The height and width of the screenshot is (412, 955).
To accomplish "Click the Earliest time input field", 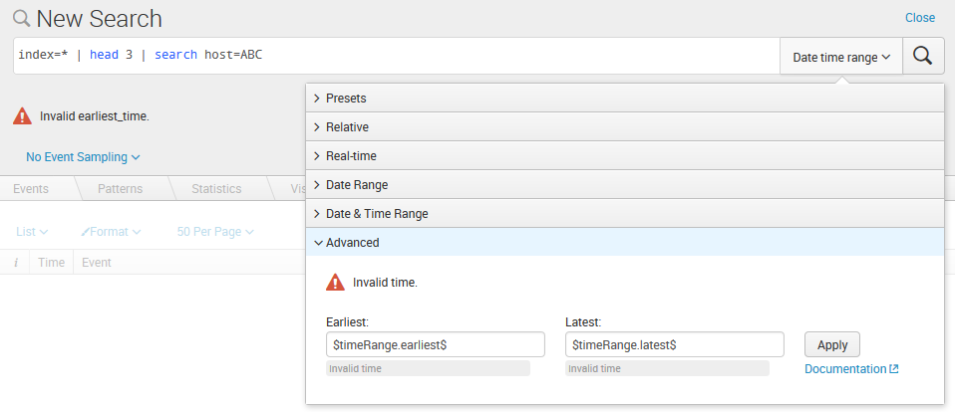I will [x=435, y=344].
